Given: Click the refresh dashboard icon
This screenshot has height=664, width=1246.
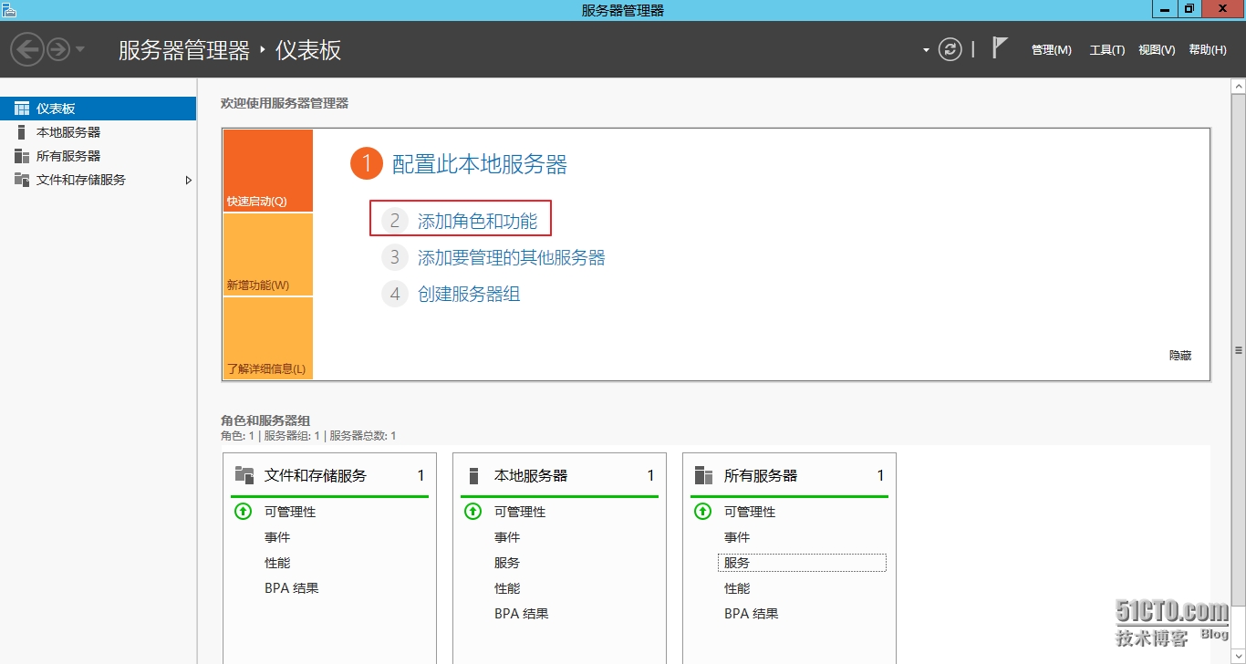Looking at the screenshot, I should tap(950, 49).
